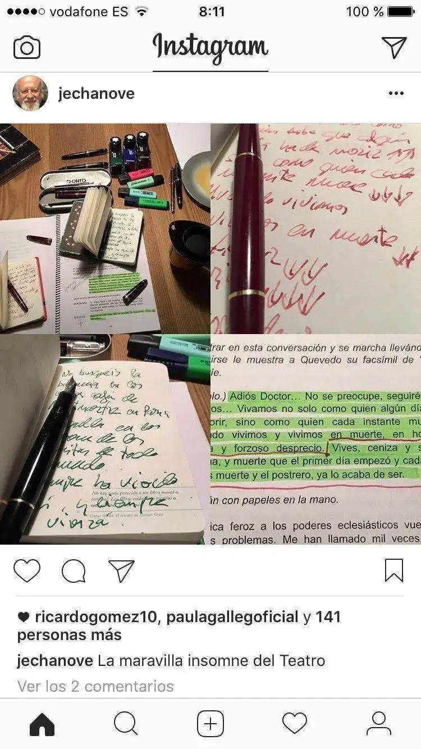View likes from ricardogomez10
This screenshot has width=421, height=749.
coord(95,617)
